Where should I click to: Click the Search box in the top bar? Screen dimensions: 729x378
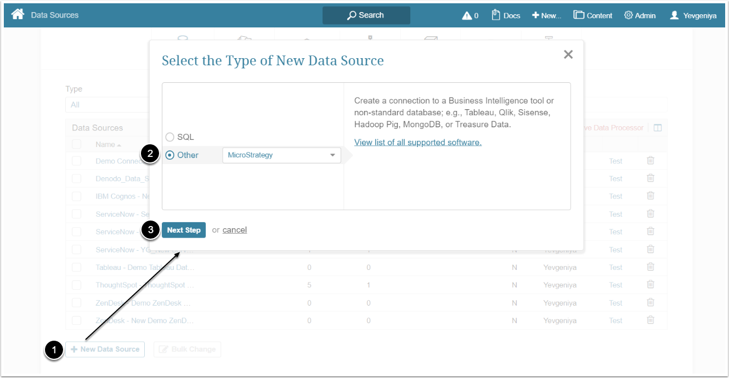(x=366, y=15)
